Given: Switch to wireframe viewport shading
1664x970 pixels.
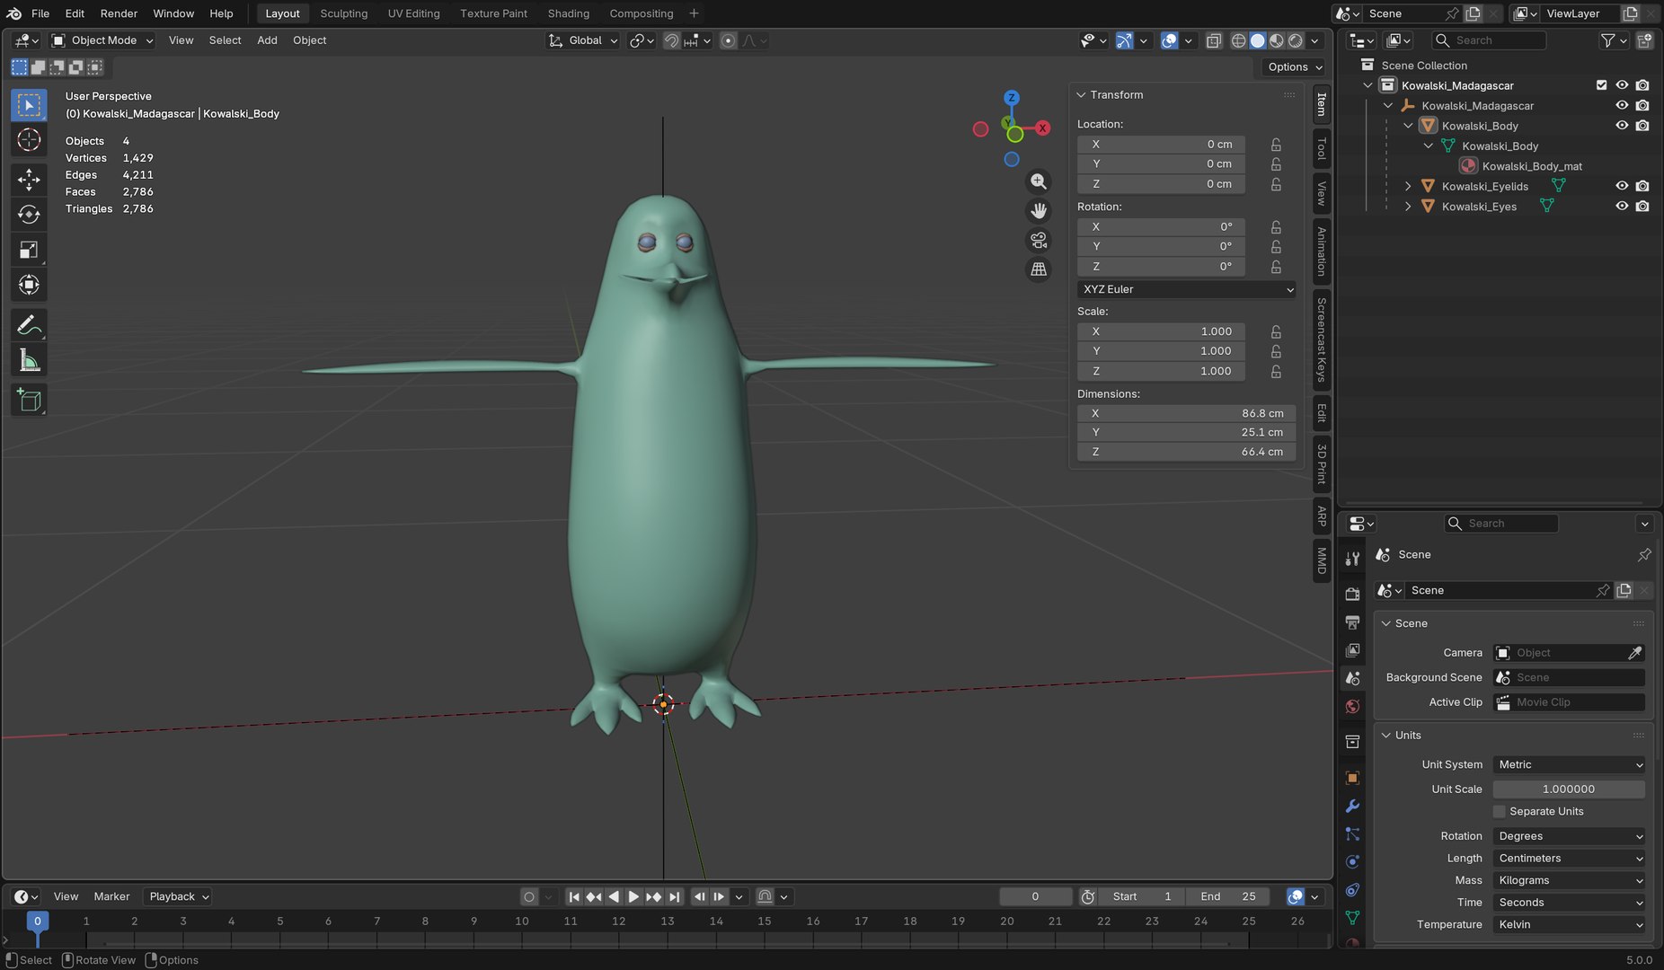Looking at the screenshot, I should (x=1238, y=40).
